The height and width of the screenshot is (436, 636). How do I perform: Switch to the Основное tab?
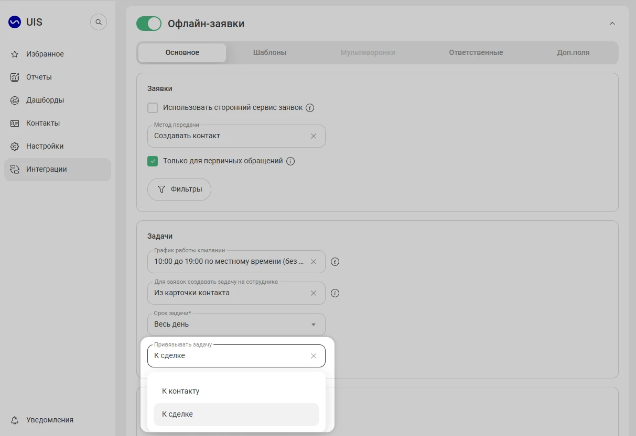pyautogui.click(x=182, y=53)
